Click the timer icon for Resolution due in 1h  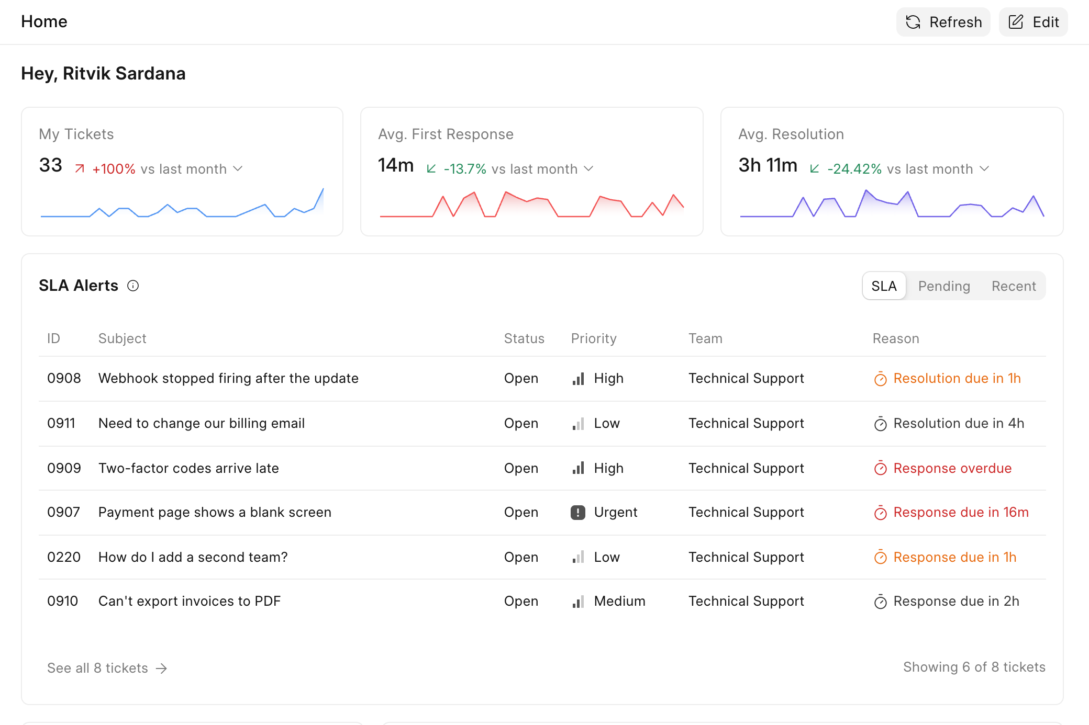tap(881, 379)
